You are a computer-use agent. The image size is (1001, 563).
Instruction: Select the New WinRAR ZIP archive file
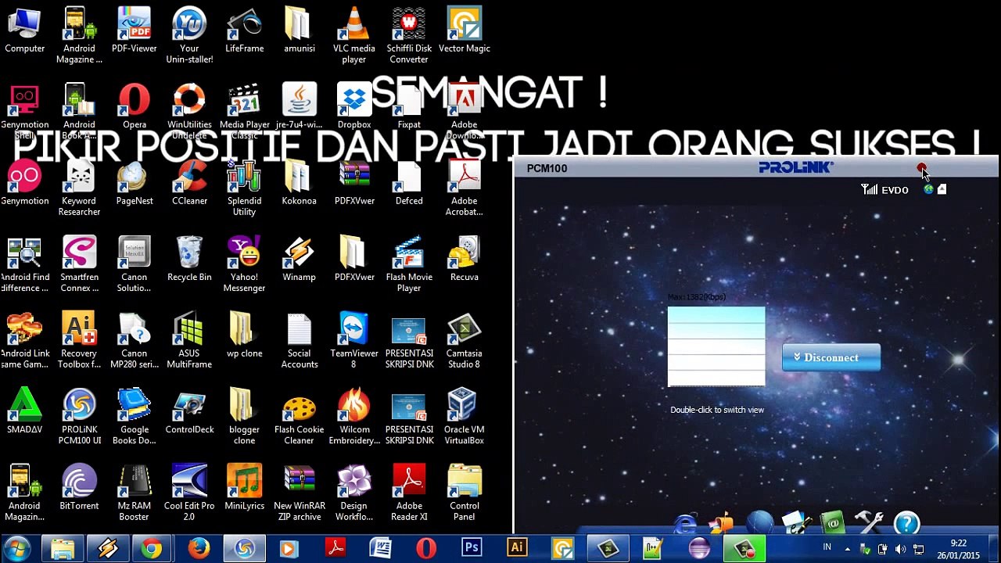pos(299,493)
